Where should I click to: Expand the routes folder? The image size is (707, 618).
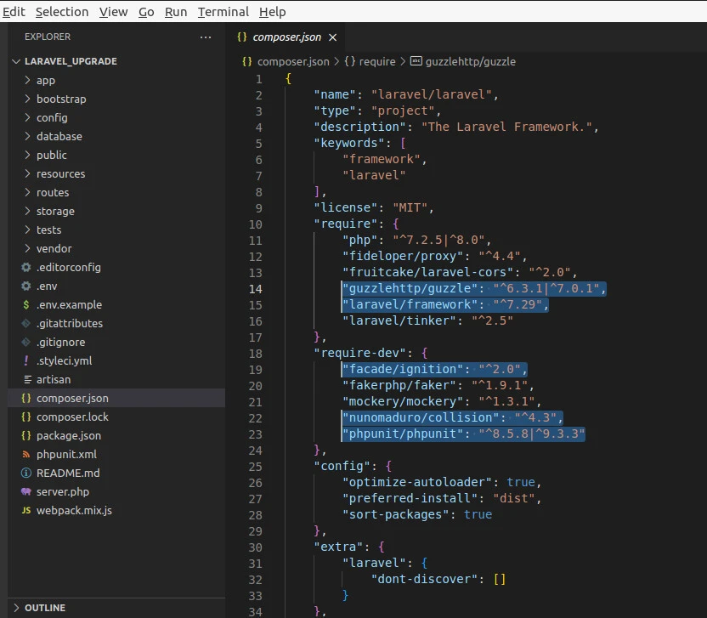click(x=52, y=193)
